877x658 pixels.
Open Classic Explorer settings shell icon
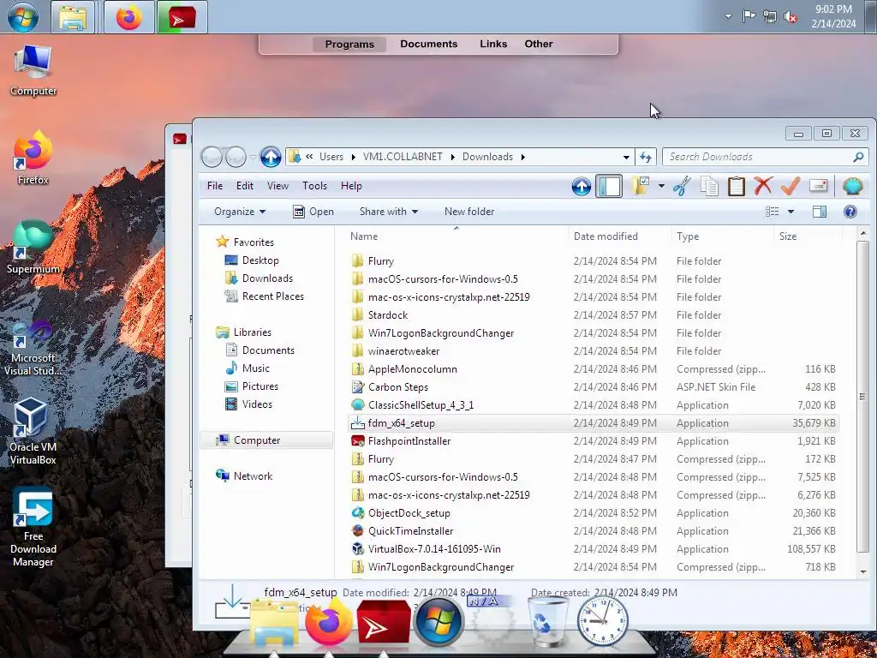(x=852, y=186)
